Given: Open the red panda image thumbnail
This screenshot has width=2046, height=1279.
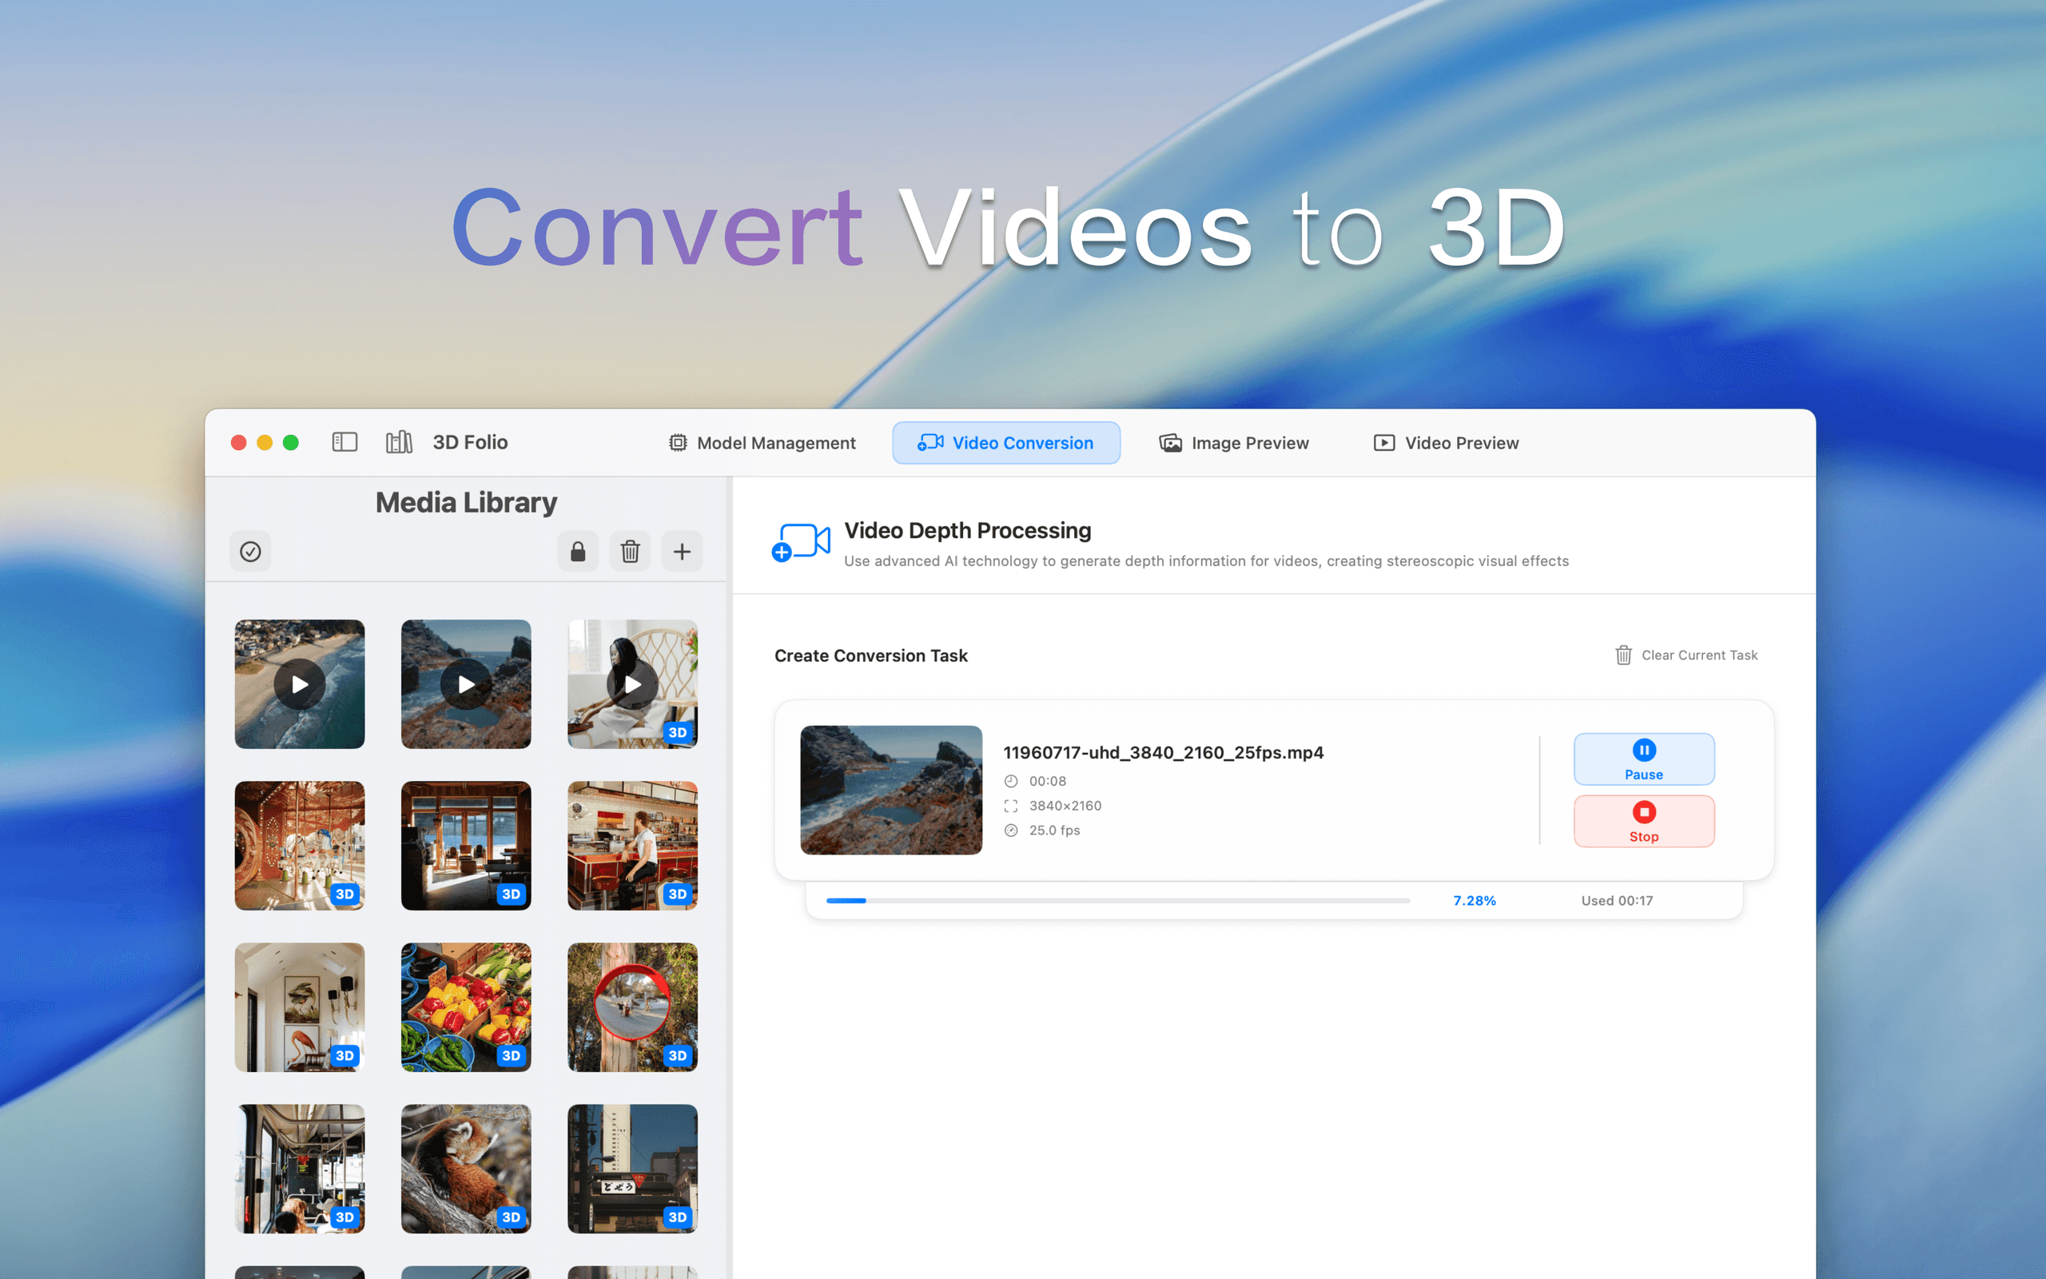Looking at the screenshot, I should click(466, 1168).
